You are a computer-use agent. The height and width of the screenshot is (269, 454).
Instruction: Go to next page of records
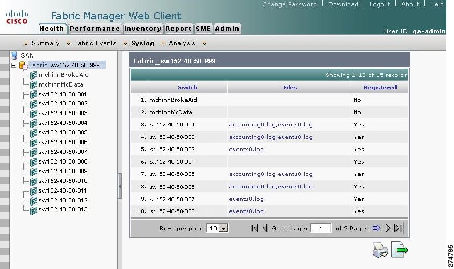[388, 228]
